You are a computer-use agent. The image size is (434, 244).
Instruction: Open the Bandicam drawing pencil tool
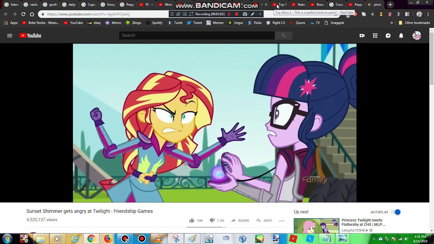(253, 14)
